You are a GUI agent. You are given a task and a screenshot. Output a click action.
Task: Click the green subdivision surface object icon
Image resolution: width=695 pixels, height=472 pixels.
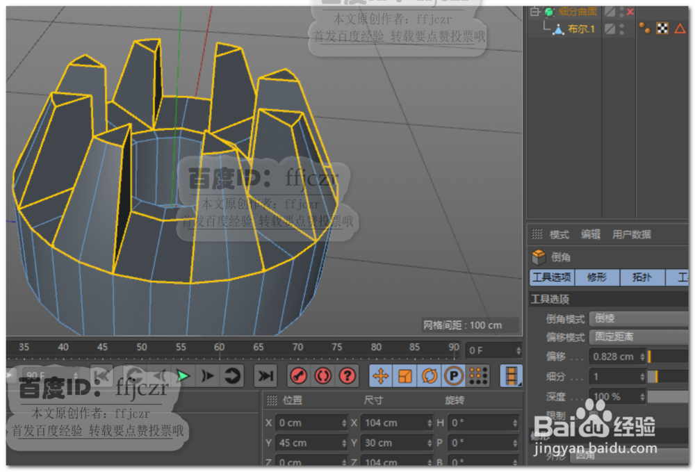pos(549,12)
